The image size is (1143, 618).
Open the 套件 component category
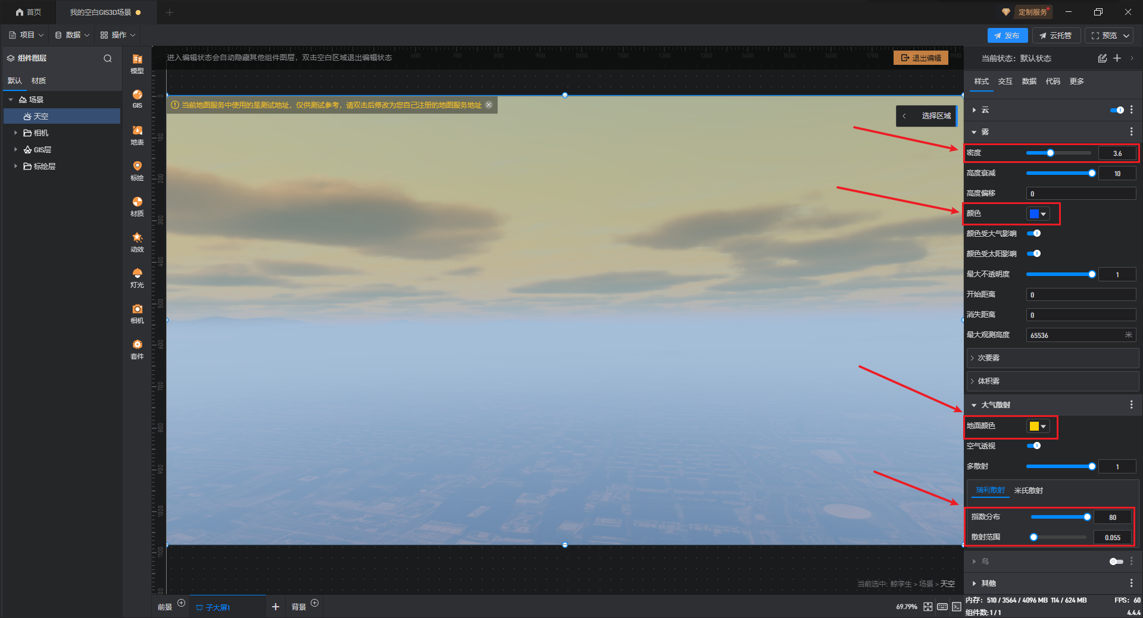click(137, 349)
